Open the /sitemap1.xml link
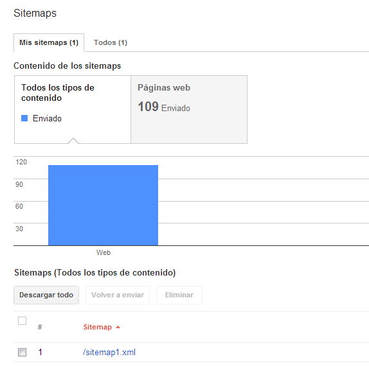This screenshot has height=368, width=369. pos(109,352)
